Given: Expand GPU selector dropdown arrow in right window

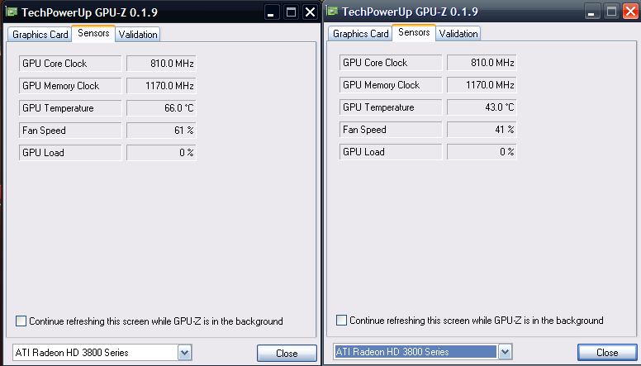Looking at the screenshot, I should coord(506,352).
